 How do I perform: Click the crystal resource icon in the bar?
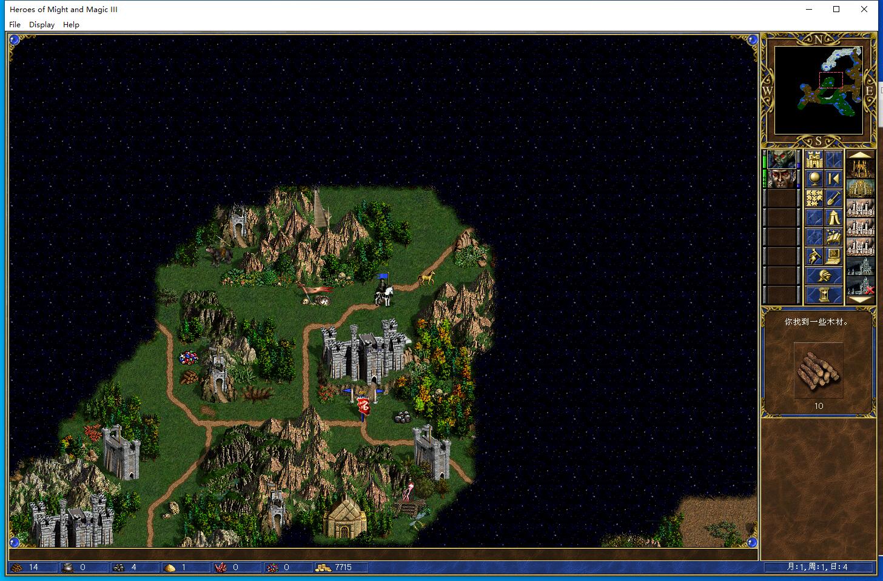point(221,568)
